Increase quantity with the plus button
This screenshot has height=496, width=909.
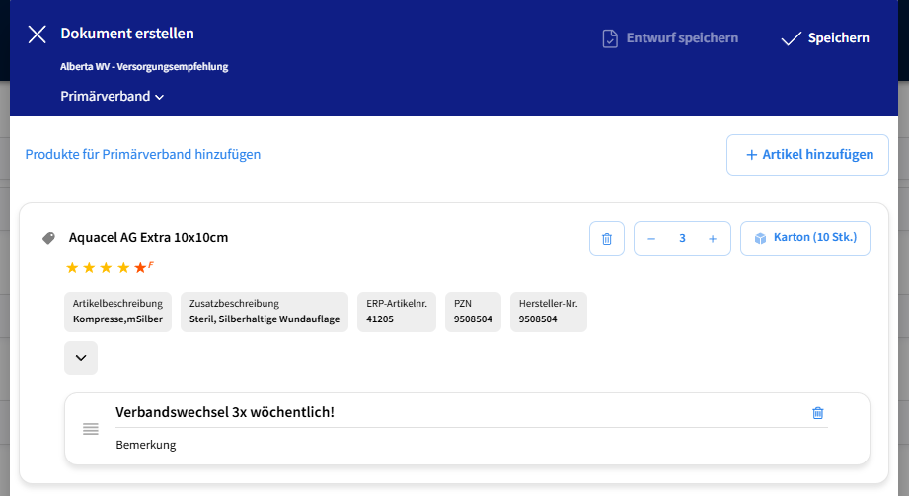(x=713, y=239)
